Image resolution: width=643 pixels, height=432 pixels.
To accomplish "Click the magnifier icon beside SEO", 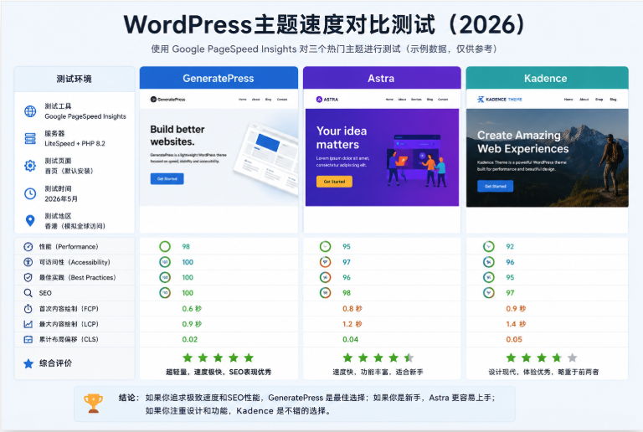I will click(x=28, y=293).
